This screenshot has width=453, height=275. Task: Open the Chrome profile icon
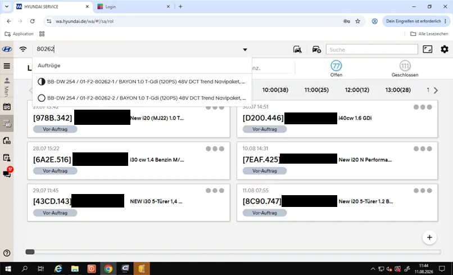374,21
